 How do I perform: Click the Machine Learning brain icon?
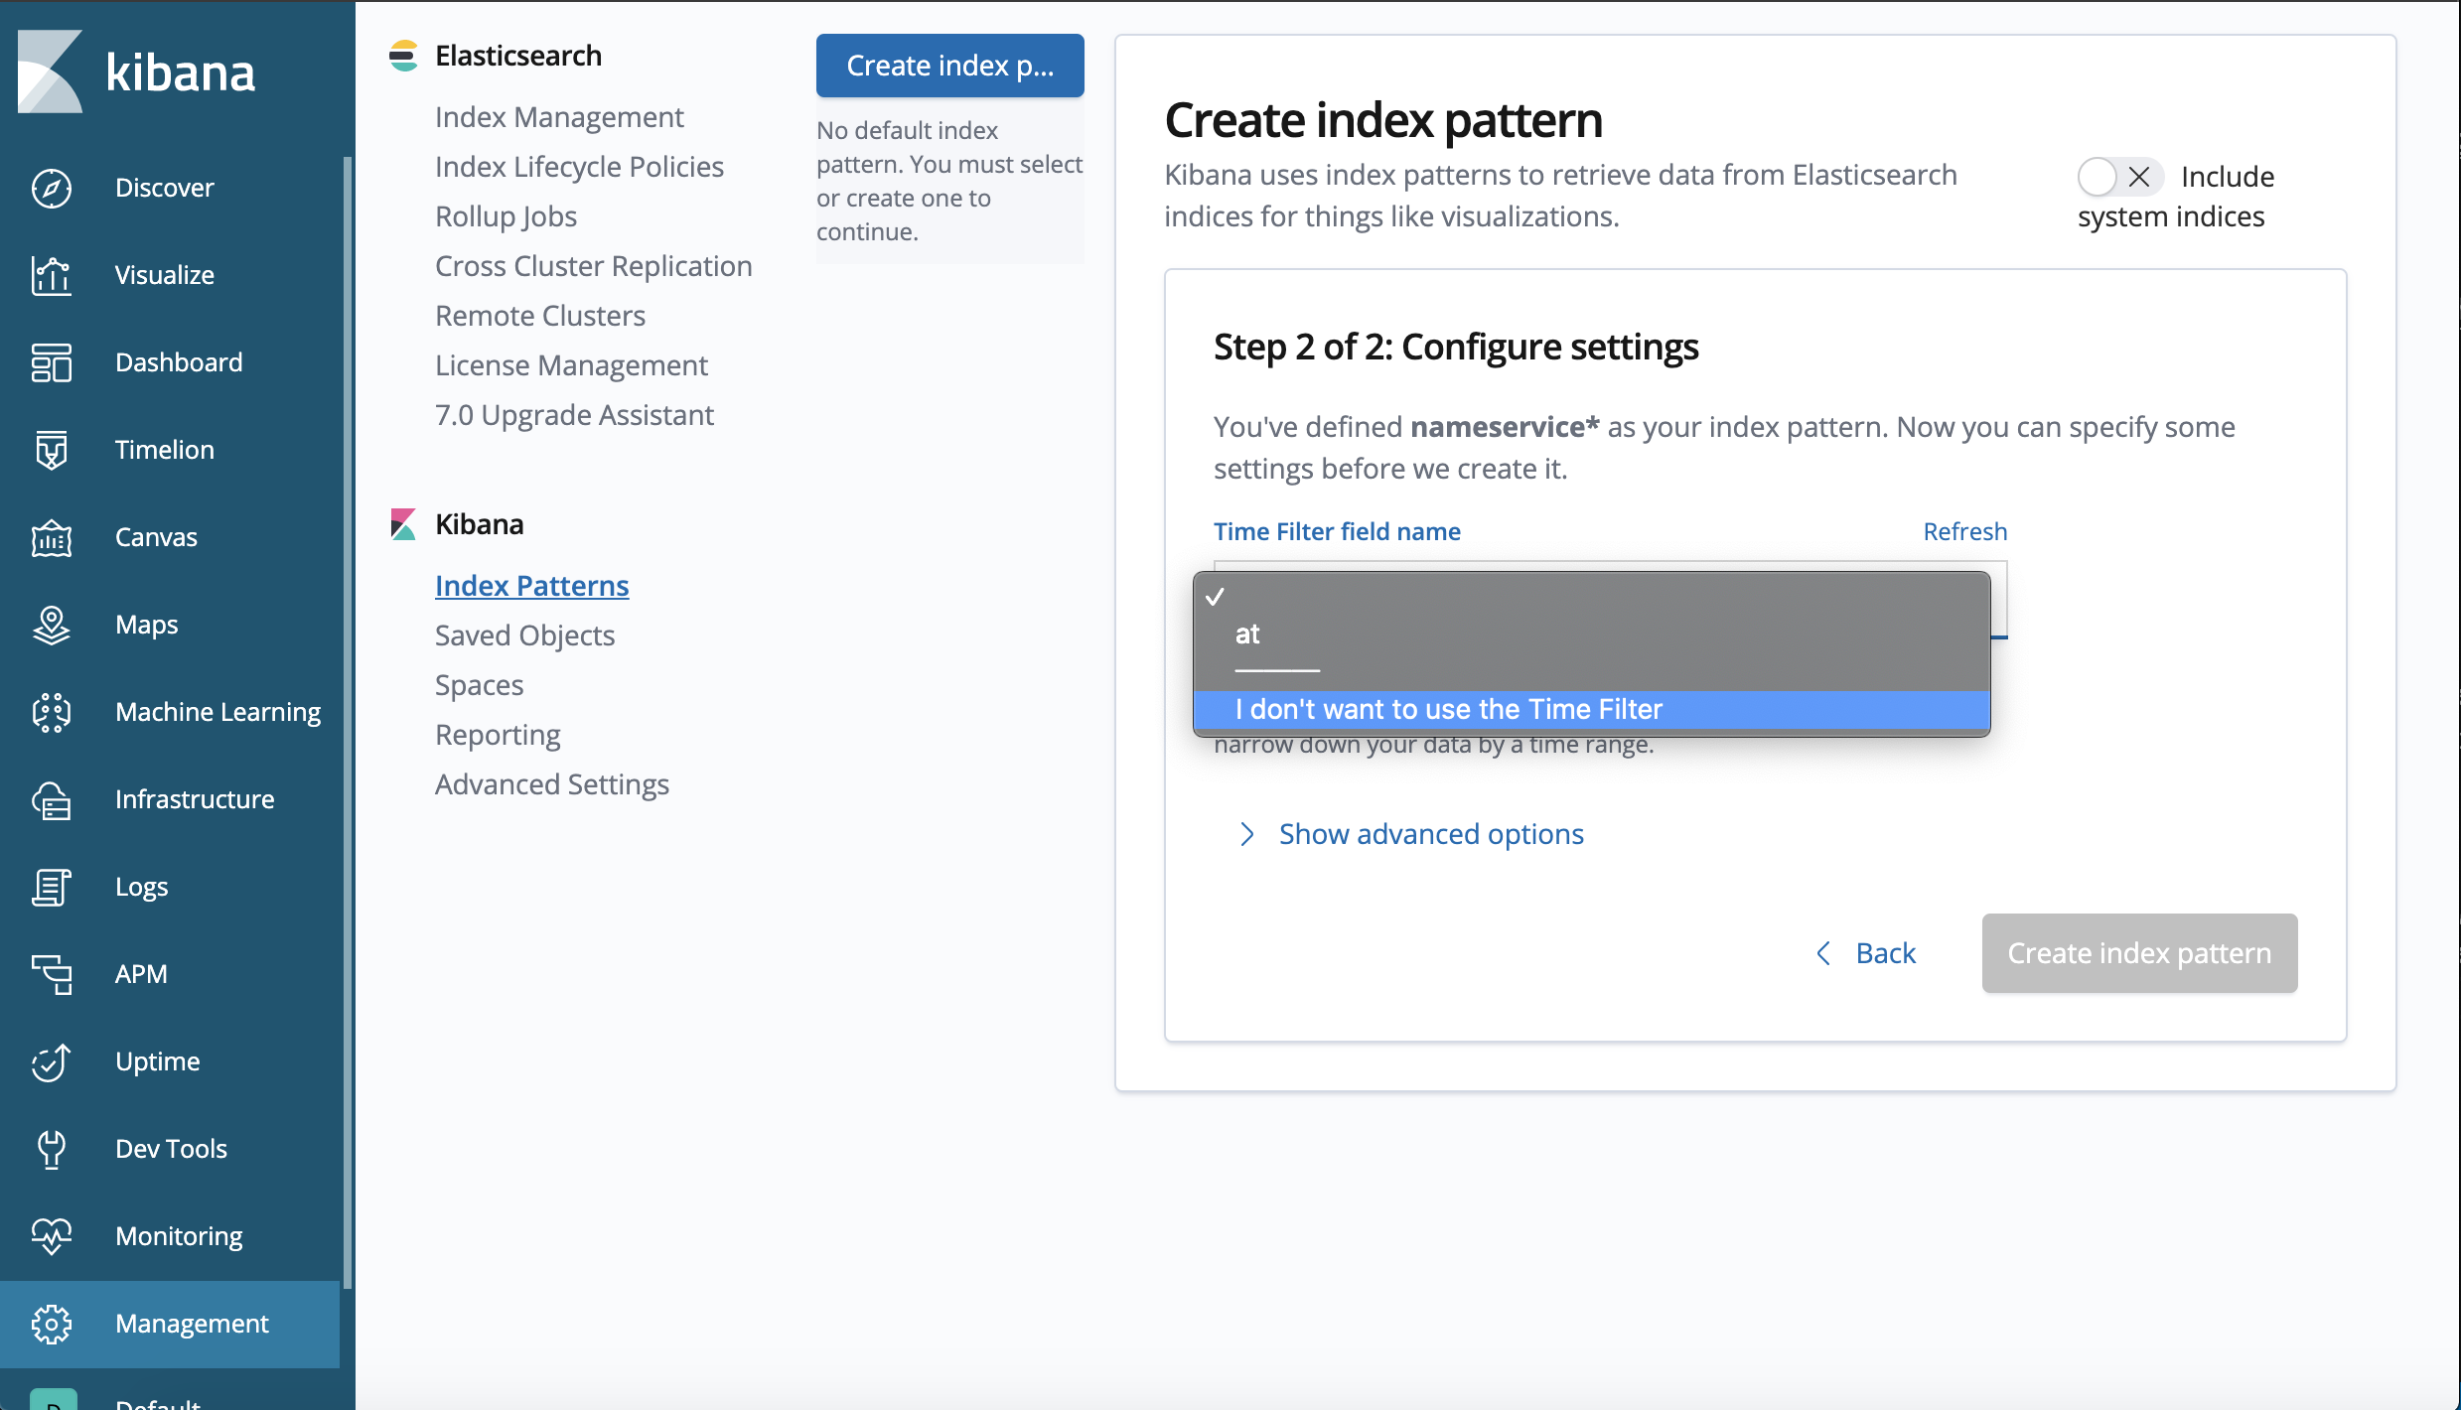[51, 712]
